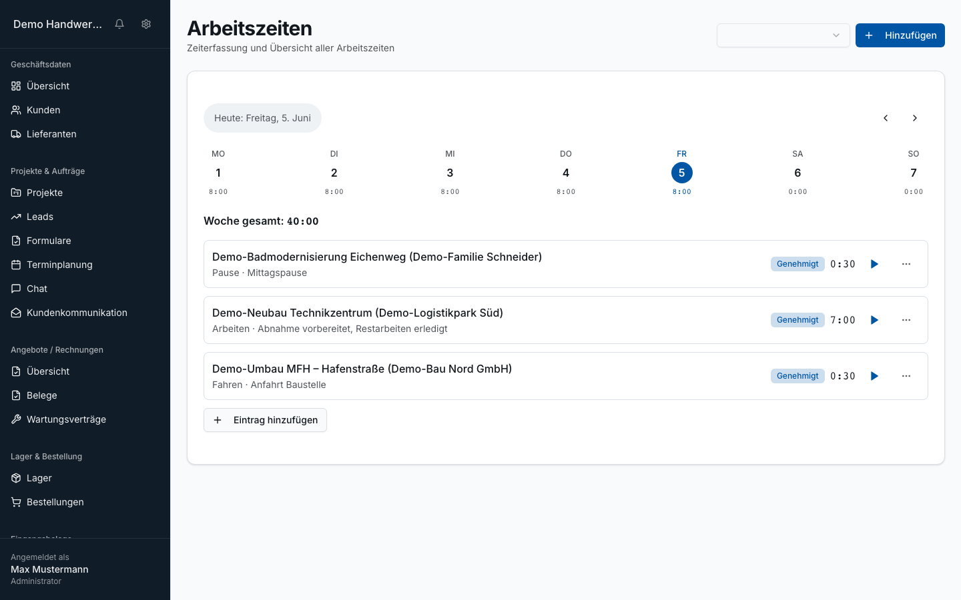Open Terminplanung in the sidebar
This screenshot has height=600, width=961.
click(85, 265)
